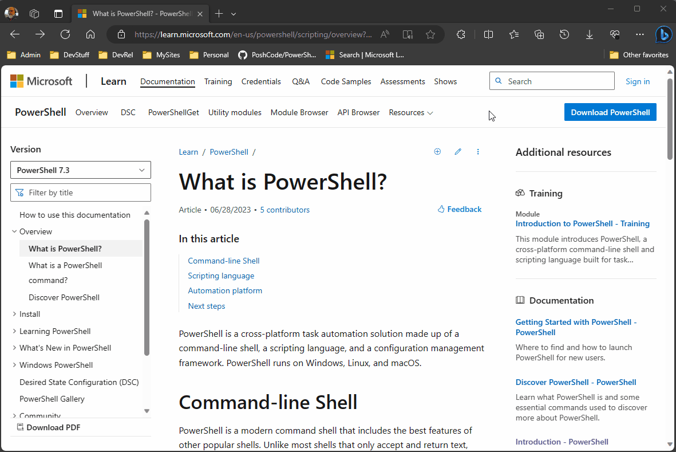The height and width of the screenshot is (452, 676).
Task: Go to the browser home page icon
Action: click(90, 34)
